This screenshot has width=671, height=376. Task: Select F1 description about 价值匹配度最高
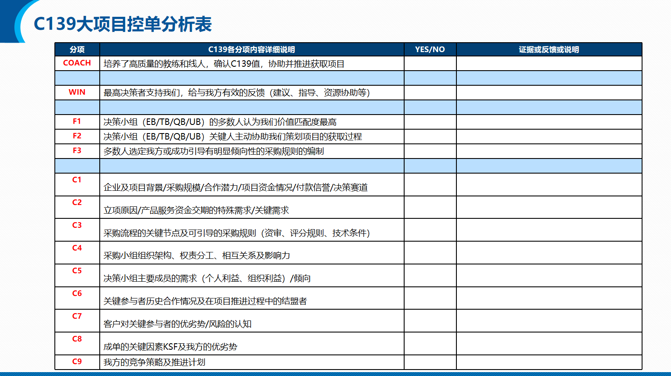(220, 122)
